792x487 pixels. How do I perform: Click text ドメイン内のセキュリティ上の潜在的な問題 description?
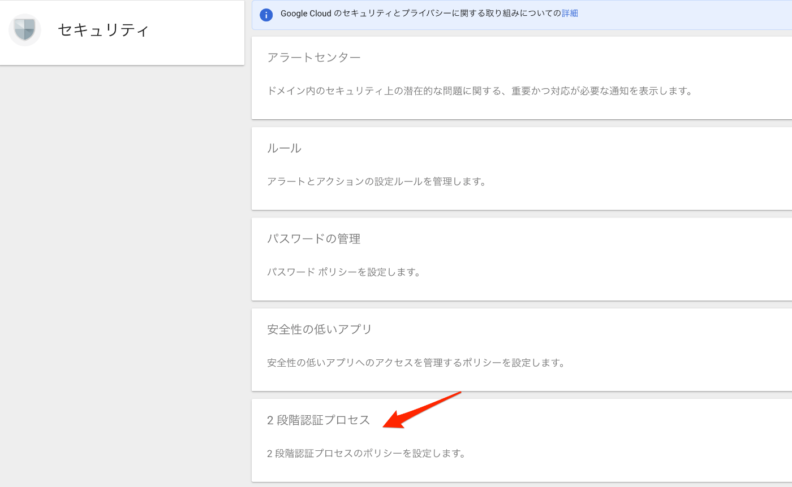[480, 91]
